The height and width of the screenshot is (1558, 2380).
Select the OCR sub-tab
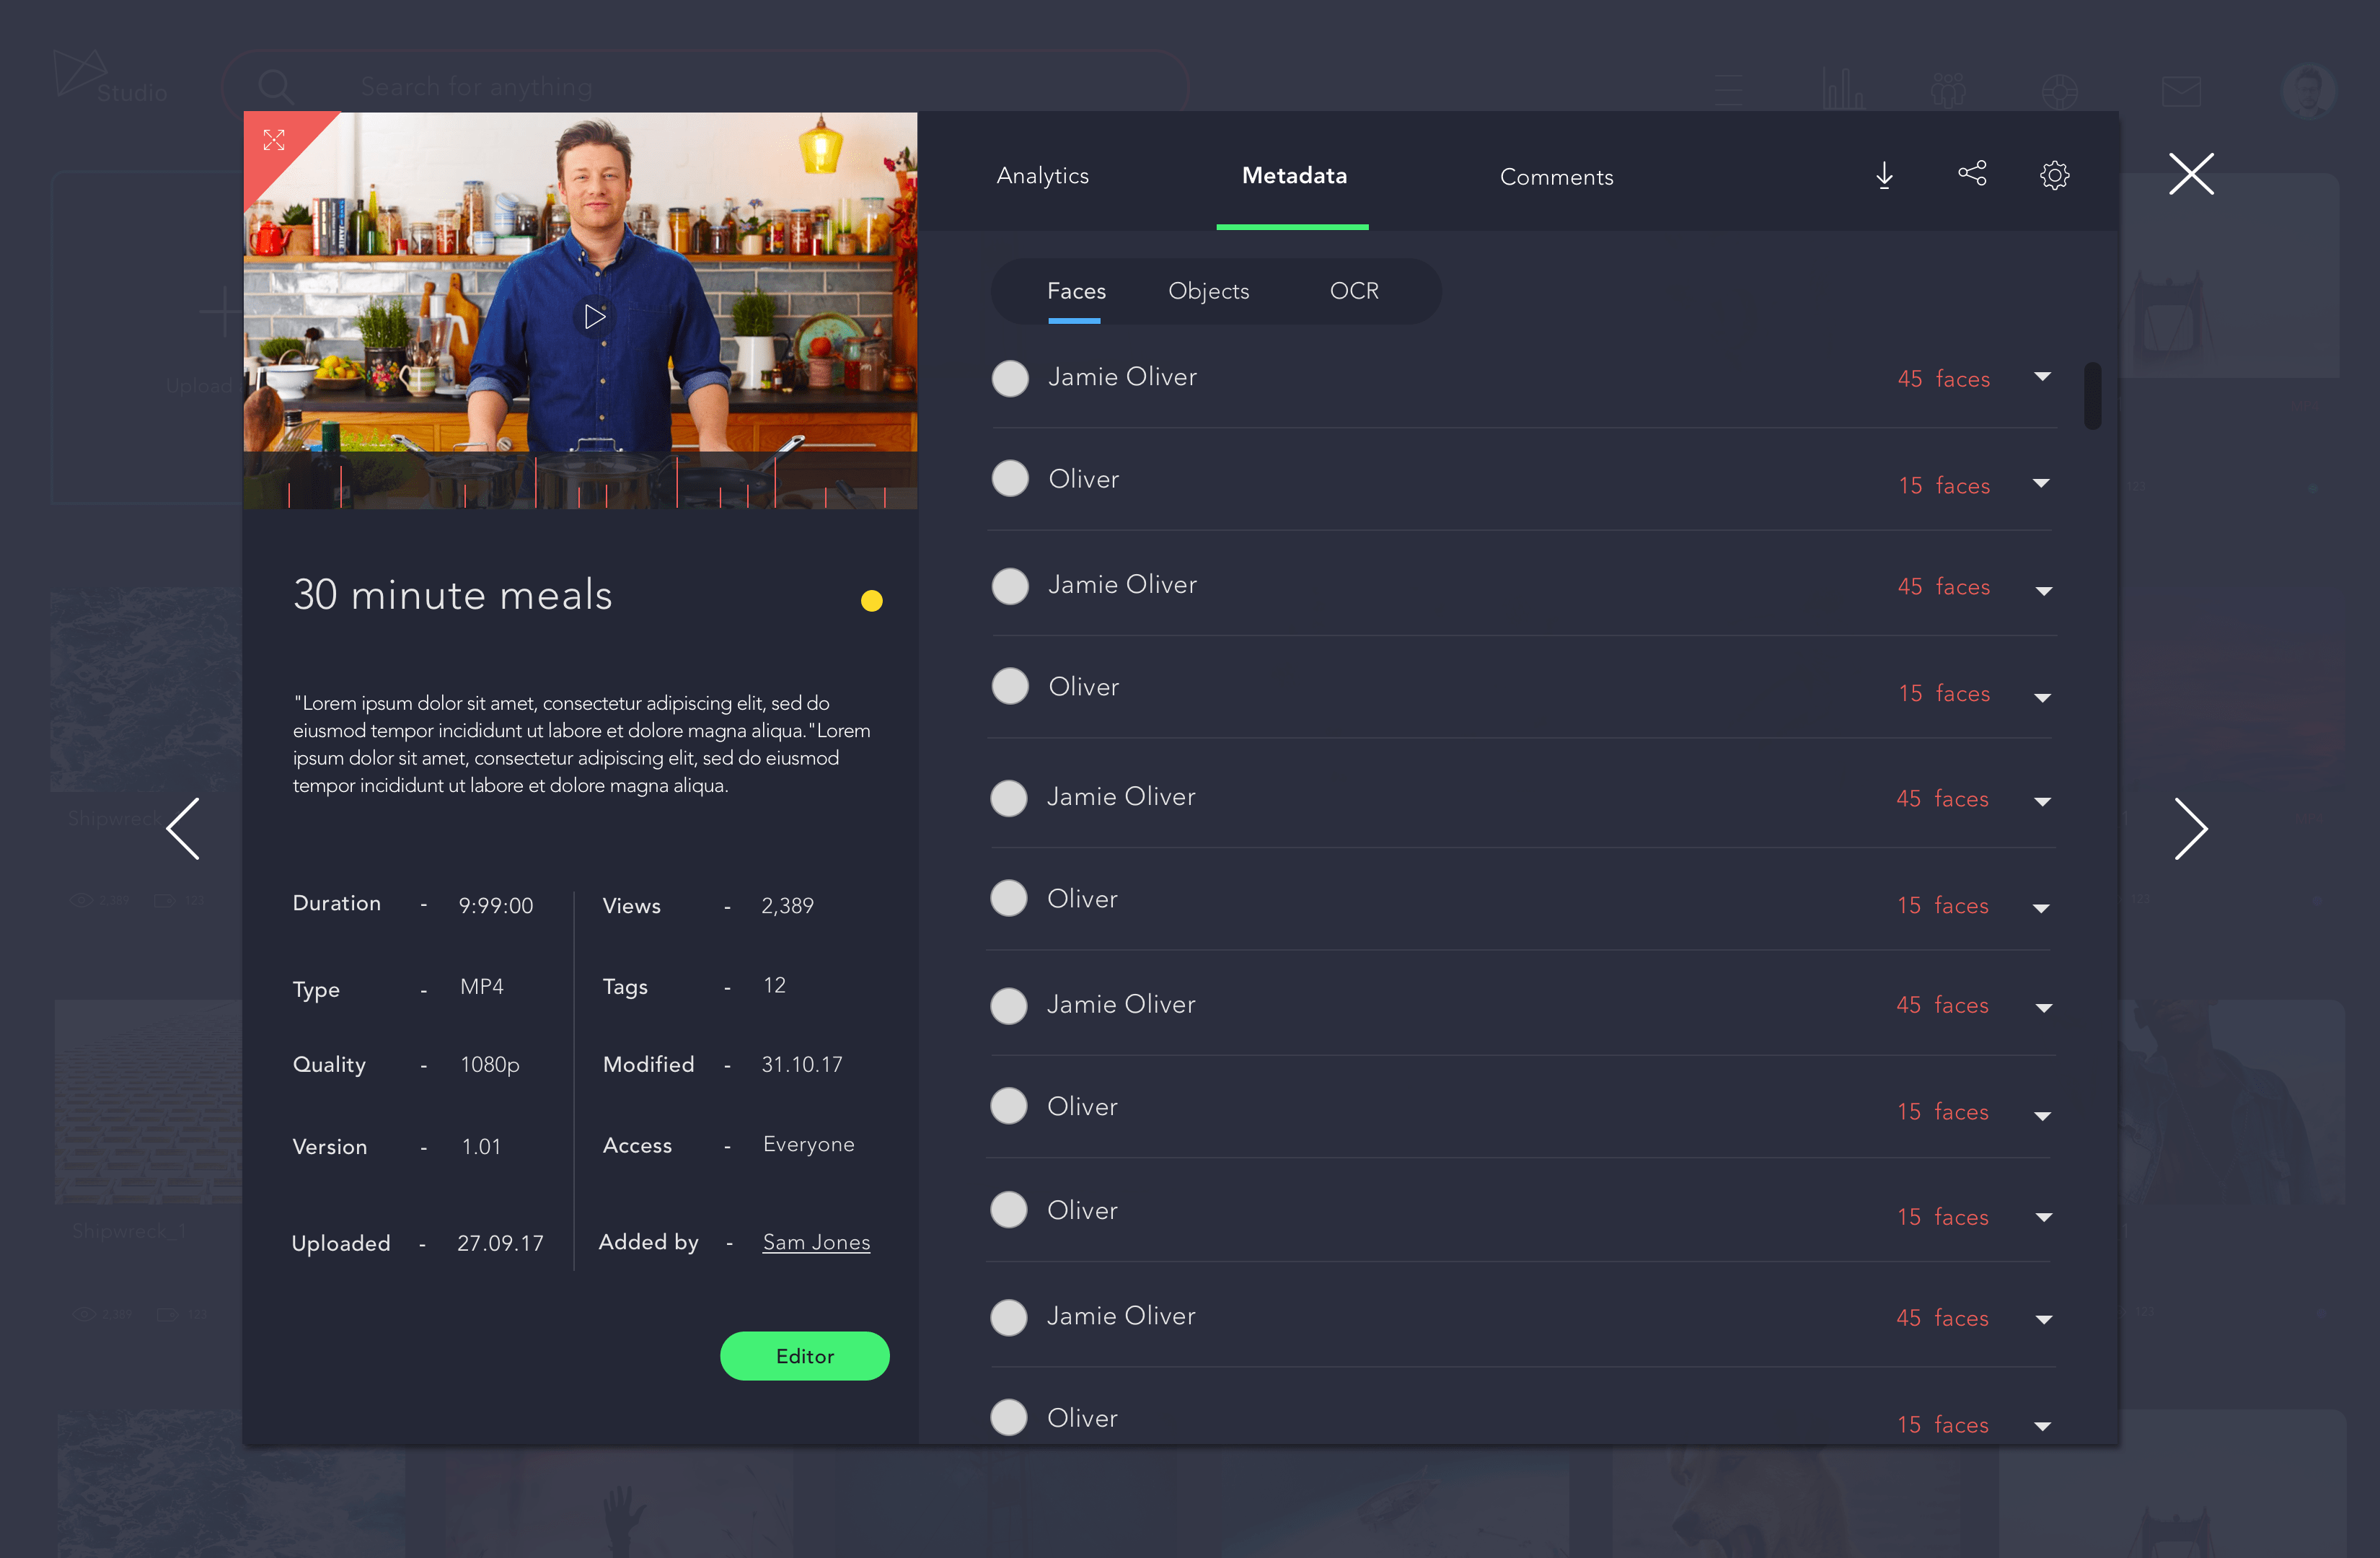1354,291
